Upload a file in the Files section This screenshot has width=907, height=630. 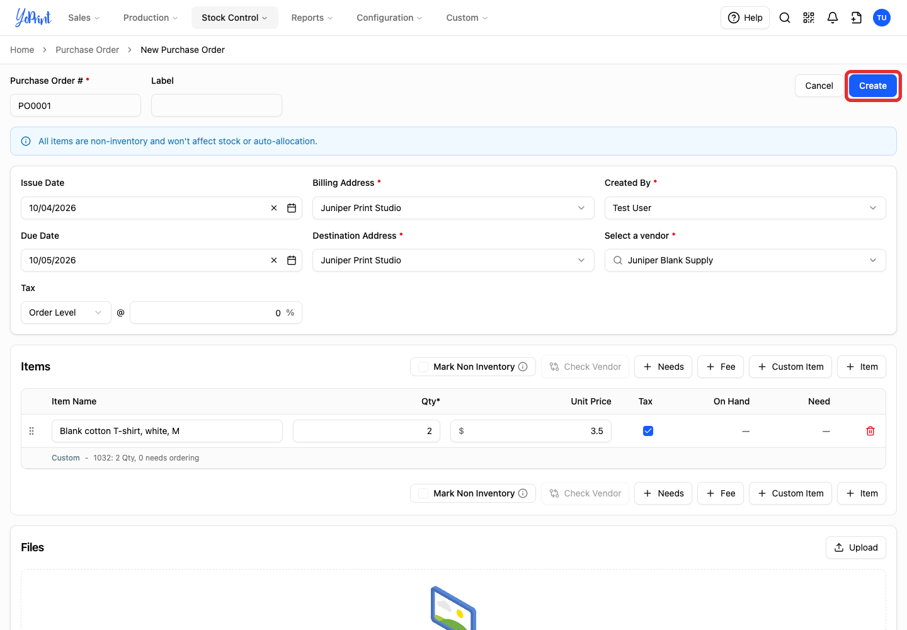[x=856, y=547]
